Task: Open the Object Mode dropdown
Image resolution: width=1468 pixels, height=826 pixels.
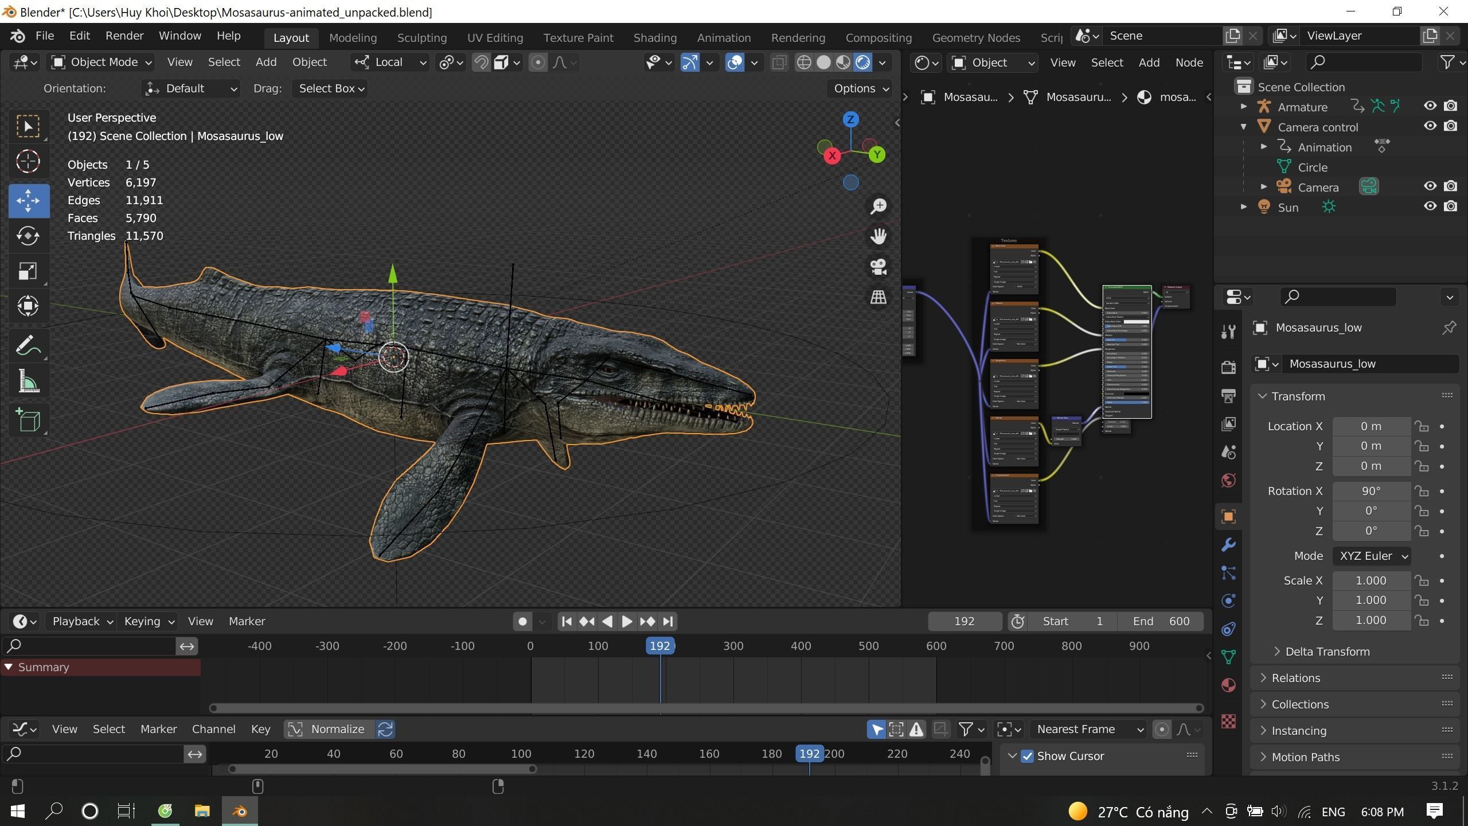Action: [x=102, y=63]
